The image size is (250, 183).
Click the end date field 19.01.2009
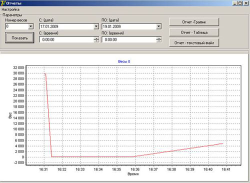coord(129,26)
